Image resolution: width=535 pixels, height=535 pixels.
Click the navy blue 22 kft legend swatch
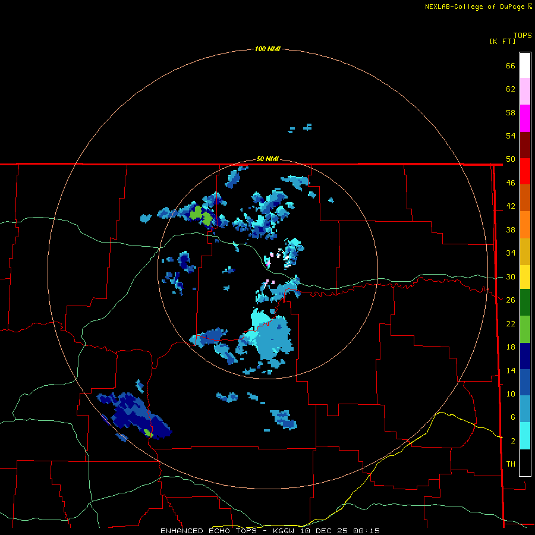525,356
